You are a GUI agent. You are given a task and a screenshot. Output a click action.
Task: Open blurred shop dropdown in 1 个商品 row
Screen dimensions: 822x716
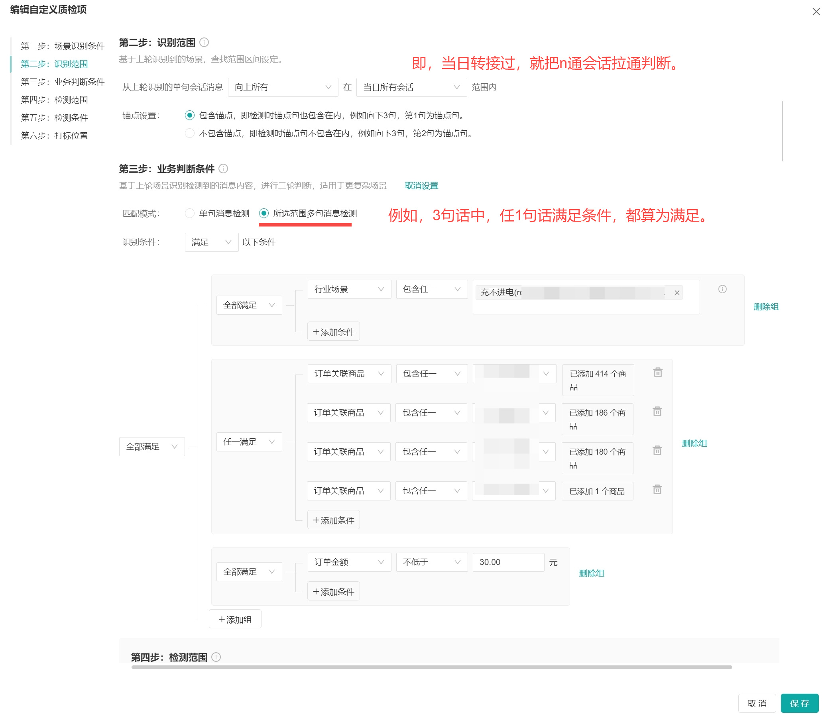(x=514, y=490)
